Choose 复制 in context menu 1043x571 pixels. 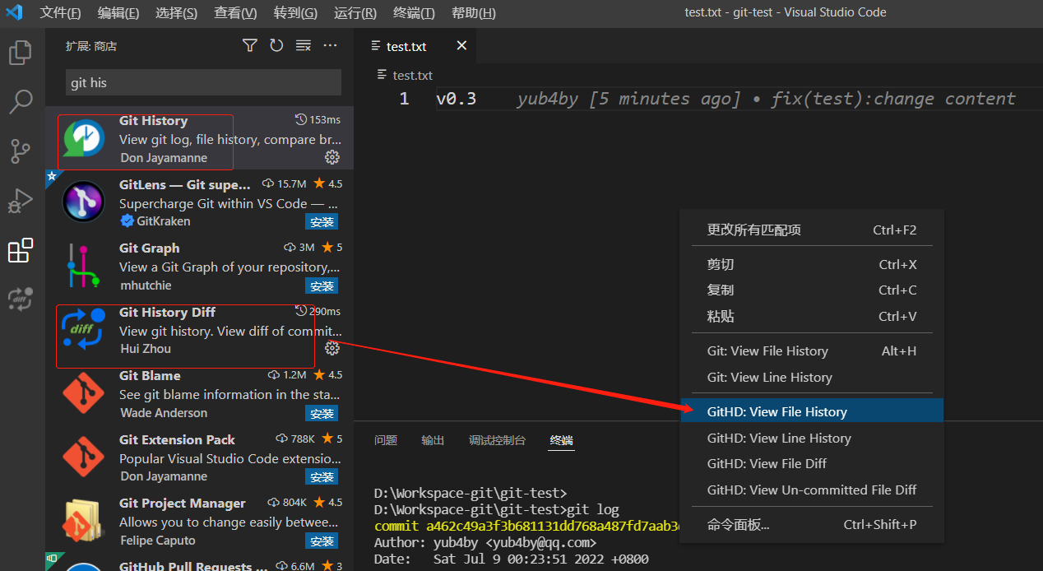pyautogui.click(x=812, y=290)
